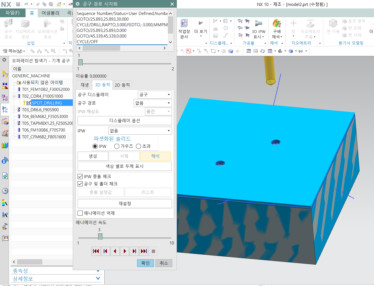Click the Copy icon in quick access bar

[x=44, y=4]
